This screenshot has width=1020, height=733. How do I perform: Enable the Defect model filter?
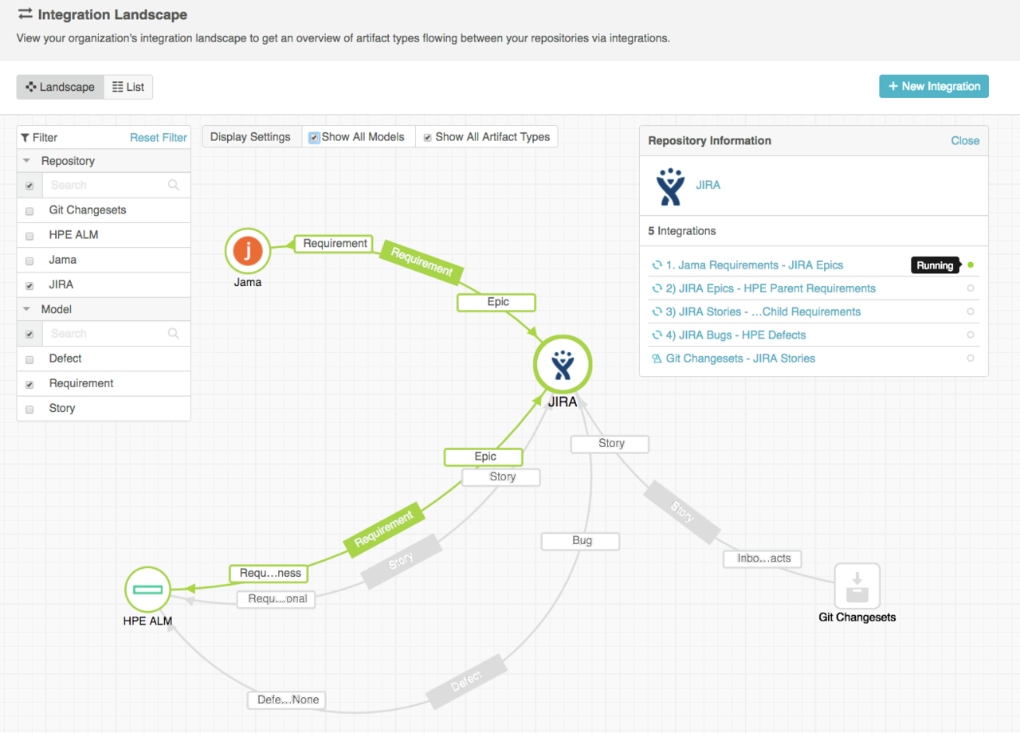(x=29, y=359)
